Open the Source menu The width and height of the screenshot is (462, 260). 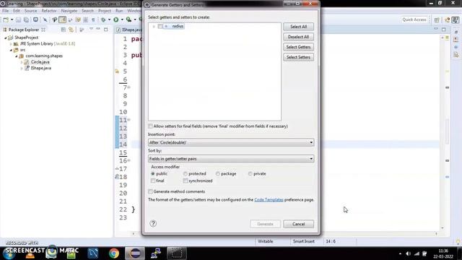[30, 11]
